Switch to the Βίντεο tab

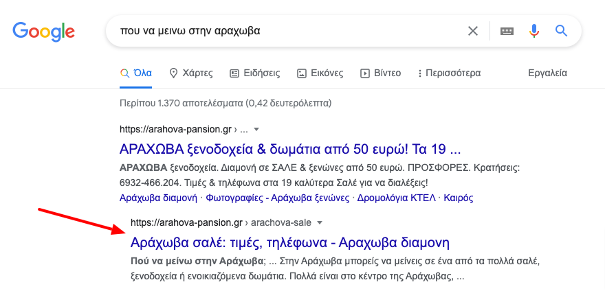coord(380,73)
